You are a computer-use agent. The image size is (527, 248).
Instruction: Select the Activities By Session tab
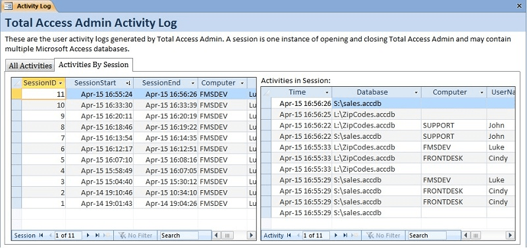point(94,64)
